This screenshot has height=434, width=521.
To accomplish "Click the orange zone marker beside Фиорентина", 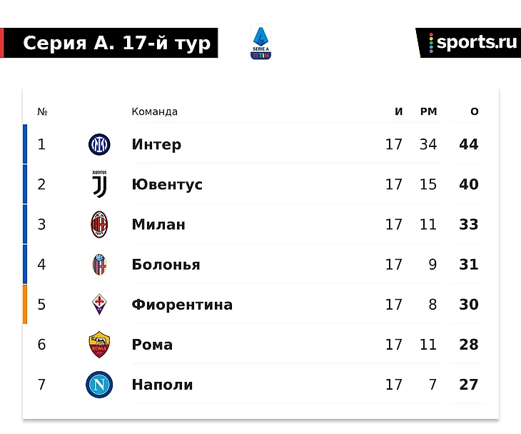I will click(x=25, y=305).
